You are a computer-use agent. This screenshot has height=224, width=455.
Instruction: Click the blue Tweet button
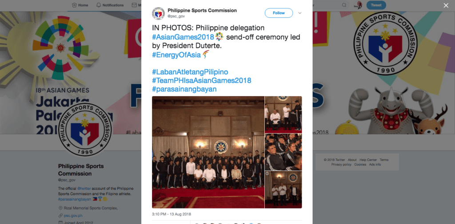376,5
